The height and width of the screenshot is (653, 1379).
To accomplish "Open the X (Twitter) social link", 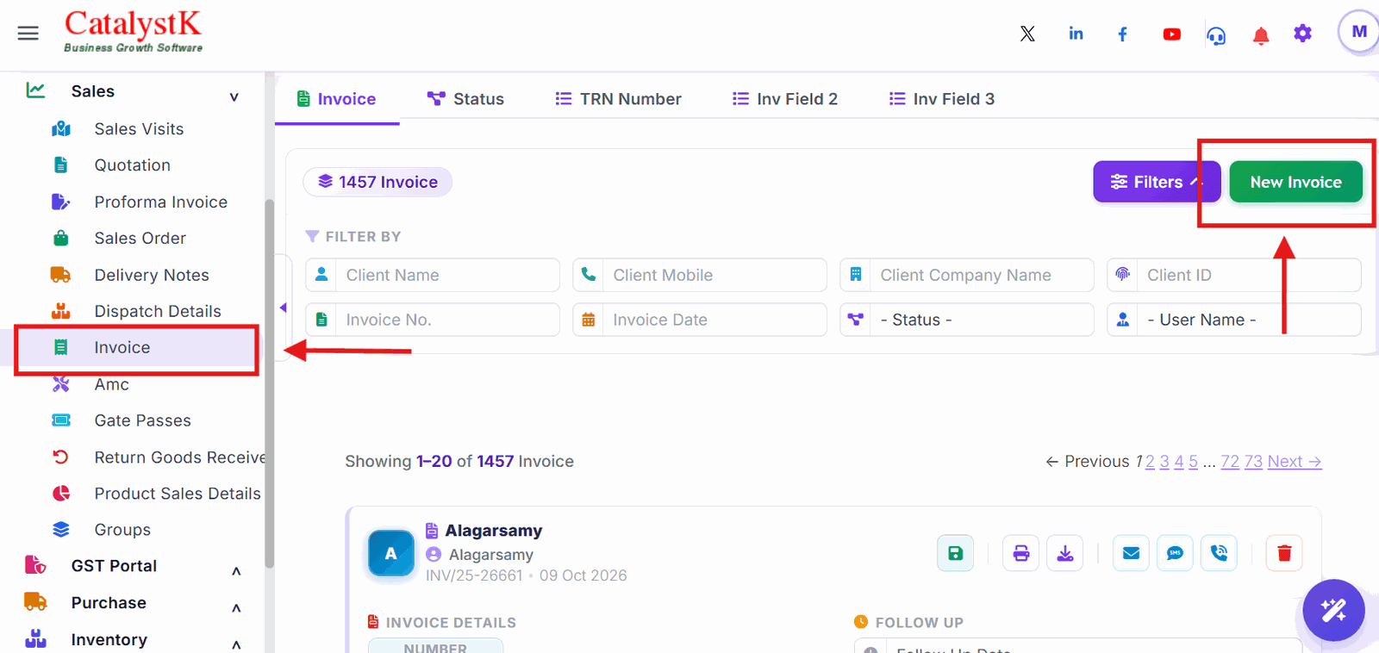I will [x=1027, y=34].
